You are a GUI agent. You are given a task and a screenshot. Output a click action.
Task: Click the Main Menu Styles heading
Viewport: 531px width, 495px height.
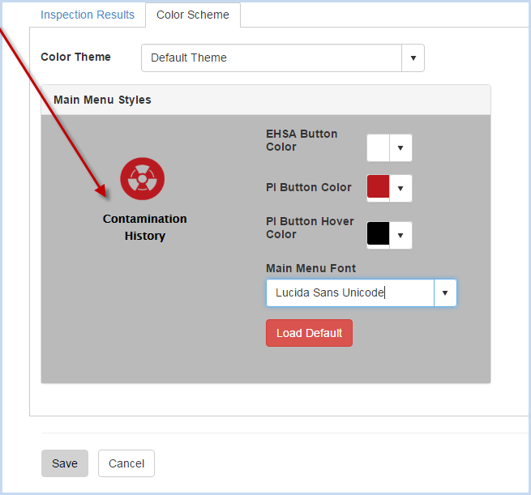pyautogui.click(x=102, y=100)
